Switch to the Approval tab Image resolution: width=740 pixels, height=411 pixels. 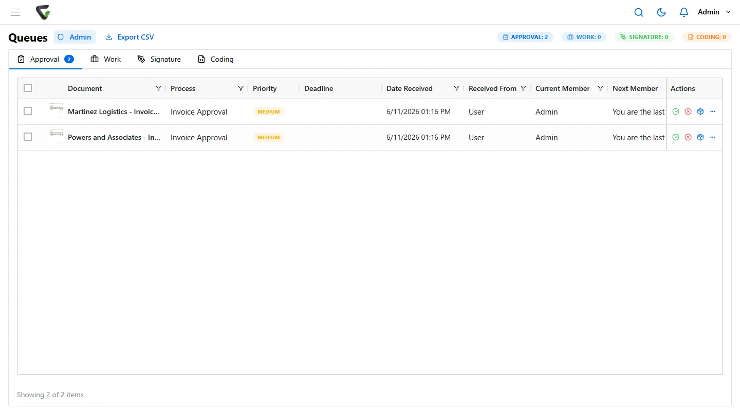point(45,59)
